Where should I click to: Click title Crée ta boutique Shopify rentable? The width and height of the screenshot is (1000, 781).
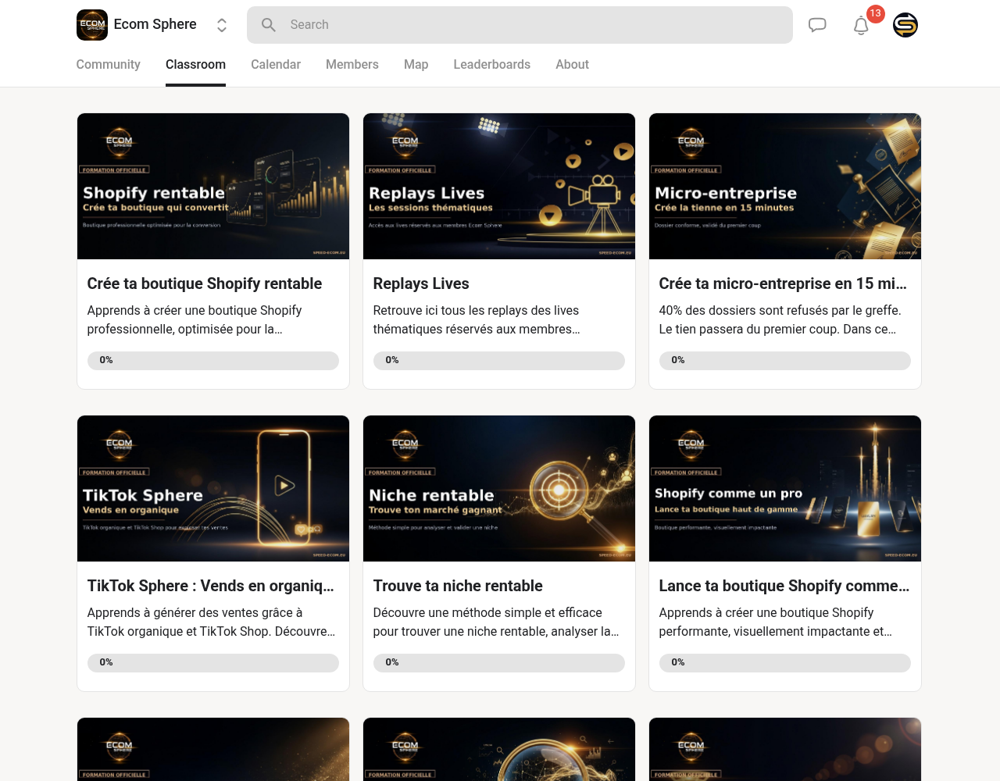205,284
